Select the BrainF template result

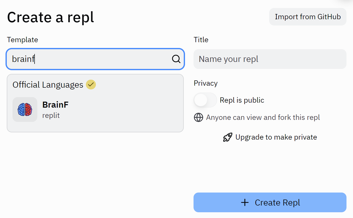point(95,109)
